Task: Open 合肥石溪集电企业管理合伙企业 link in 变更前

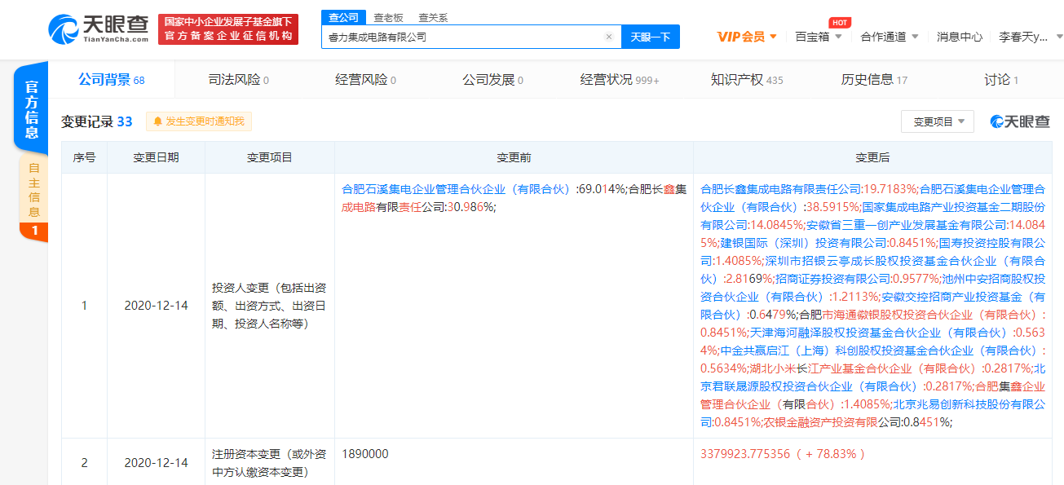Action: point(457,189)
